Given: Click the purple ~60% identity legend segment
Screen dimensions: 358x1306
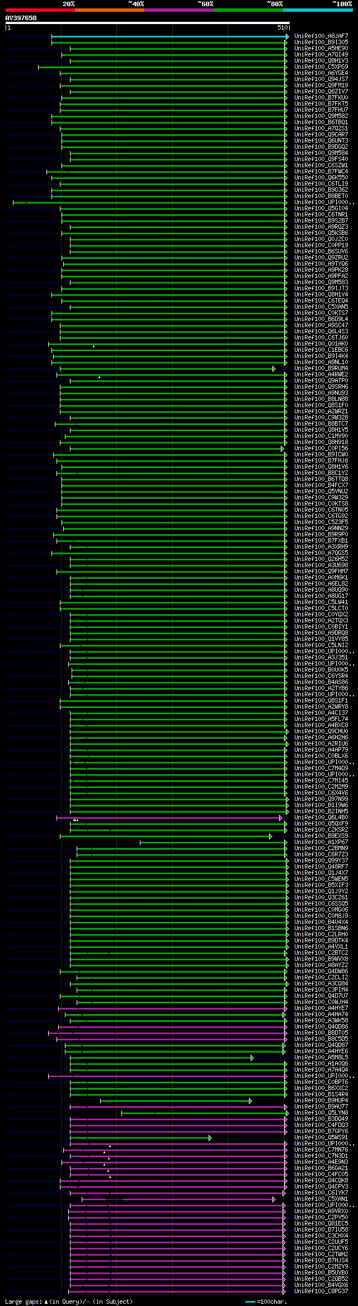Looking at the screenshot, I should [x=179, y=10].
